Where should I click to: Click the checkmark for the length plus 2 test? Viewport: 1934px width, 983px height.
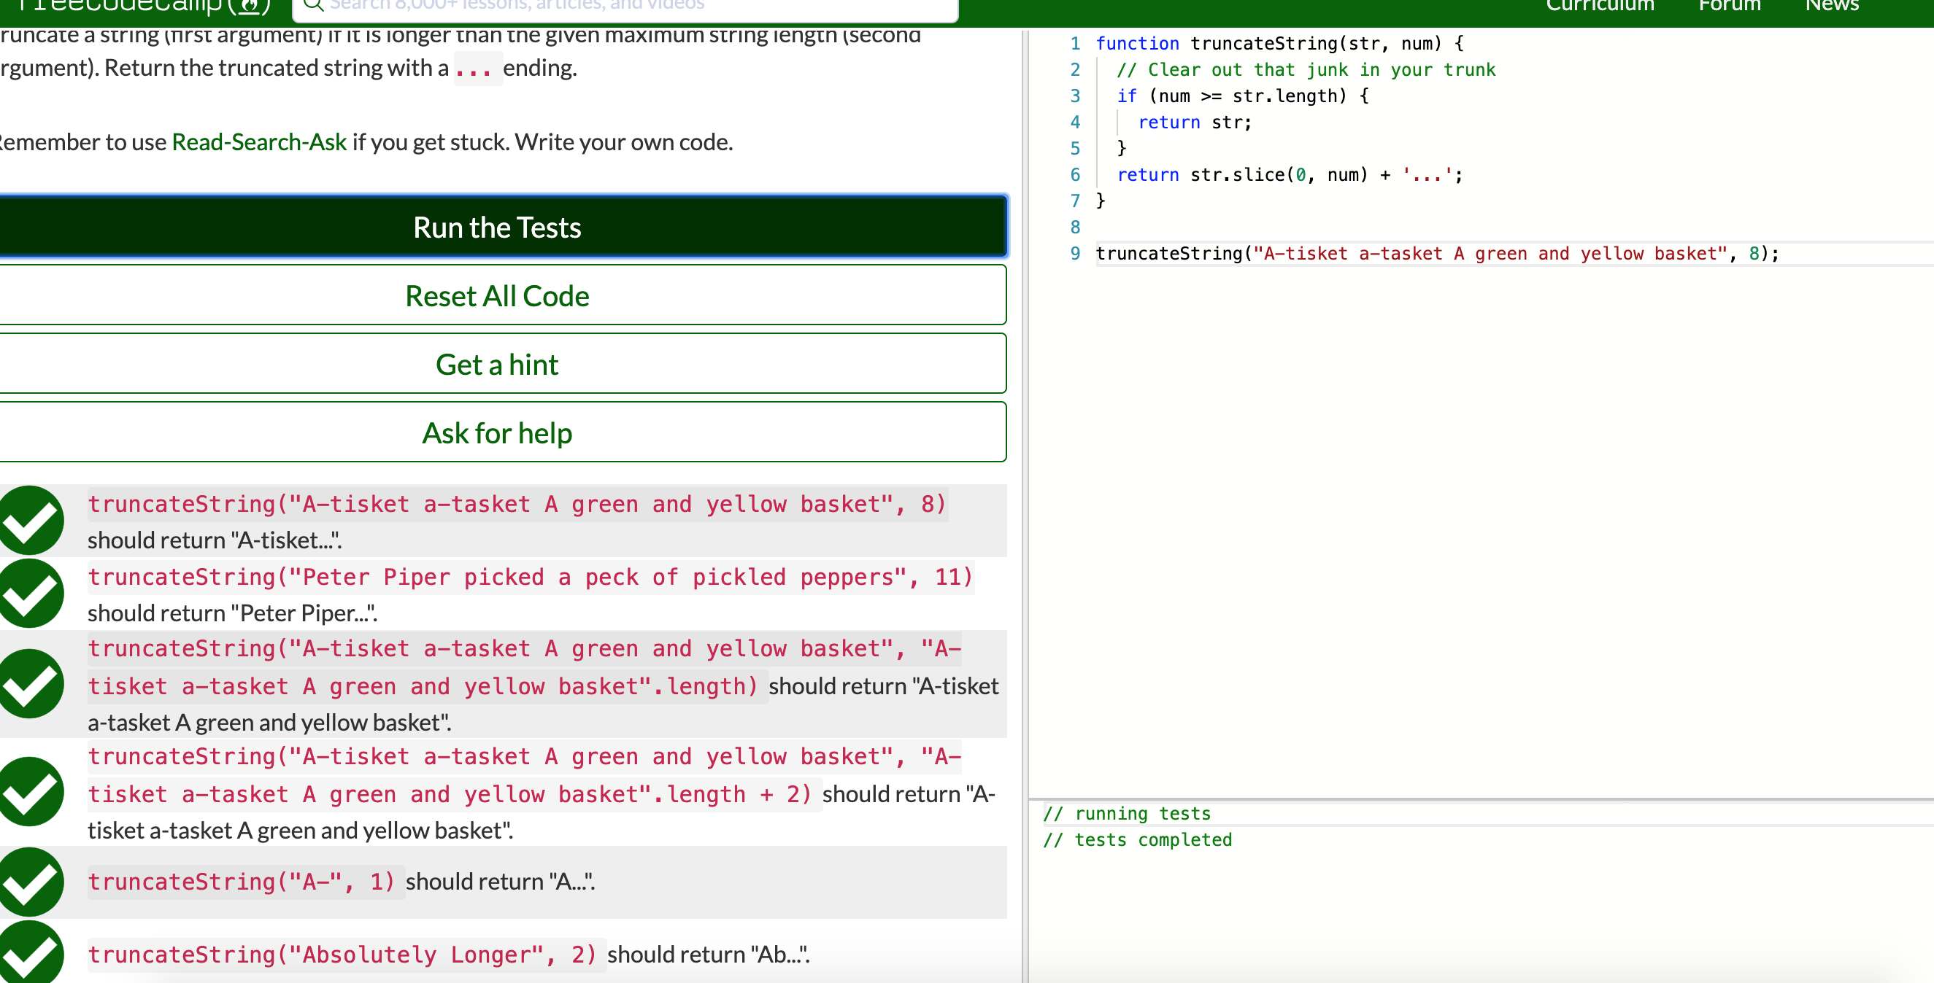coord(31,792)
